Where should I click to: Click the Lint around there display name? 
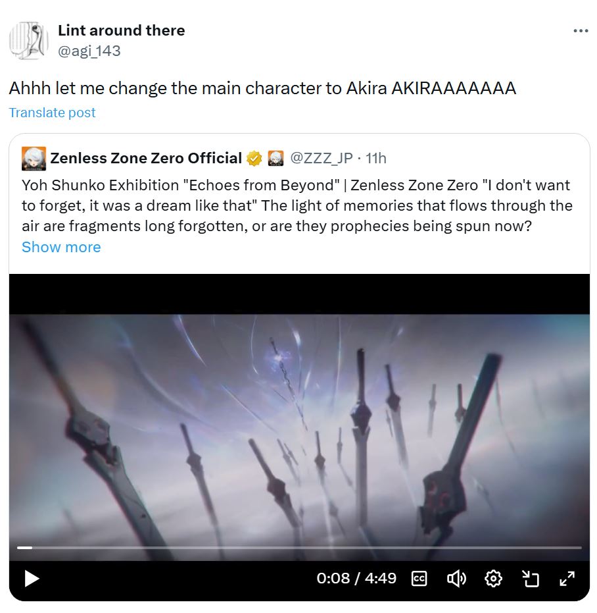click(x=122, y=30)
